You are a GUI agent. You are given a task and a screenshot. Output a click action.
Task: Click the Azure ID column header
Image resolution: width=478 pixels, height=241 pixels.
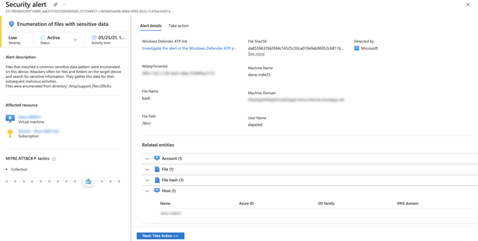[247, 203]
